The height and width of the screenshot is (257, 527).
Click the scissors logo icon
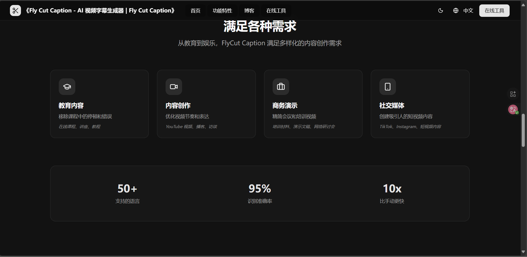coord(15,10)
